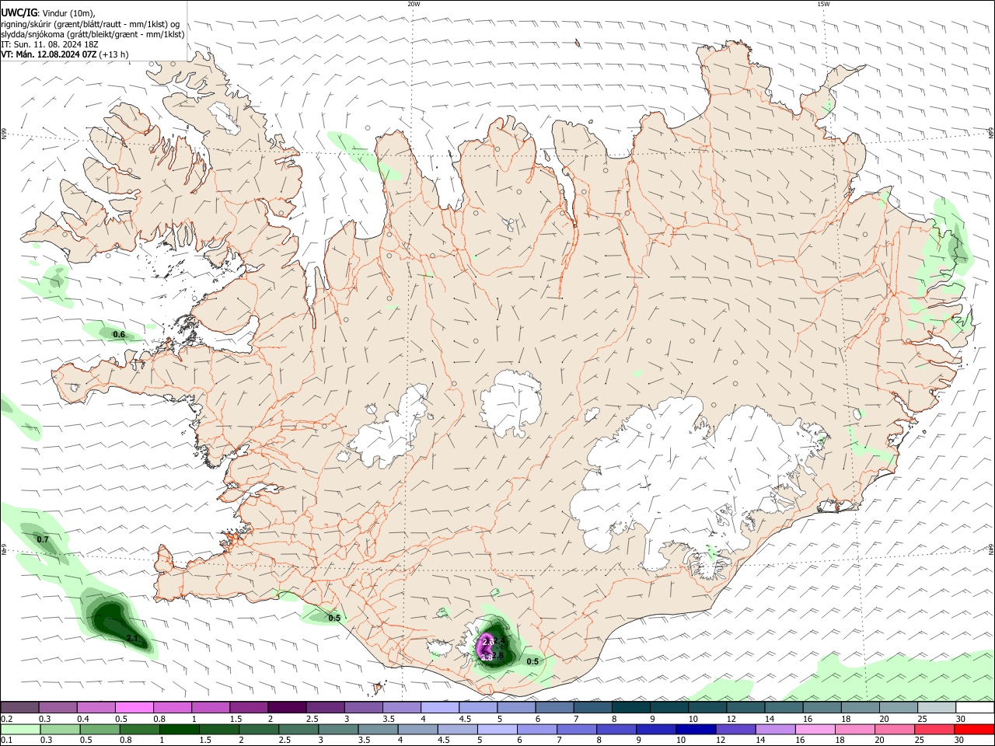This screenshot has height=746, width=995.
Task: Click the "UWC/IG" title text
Action: tap(19, 13)
